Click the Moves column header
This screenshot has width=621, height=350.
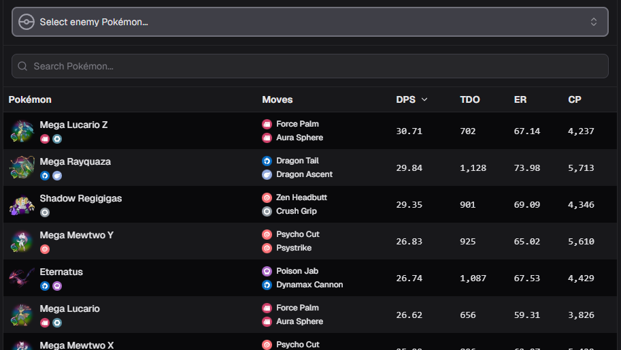coord(278,99)
